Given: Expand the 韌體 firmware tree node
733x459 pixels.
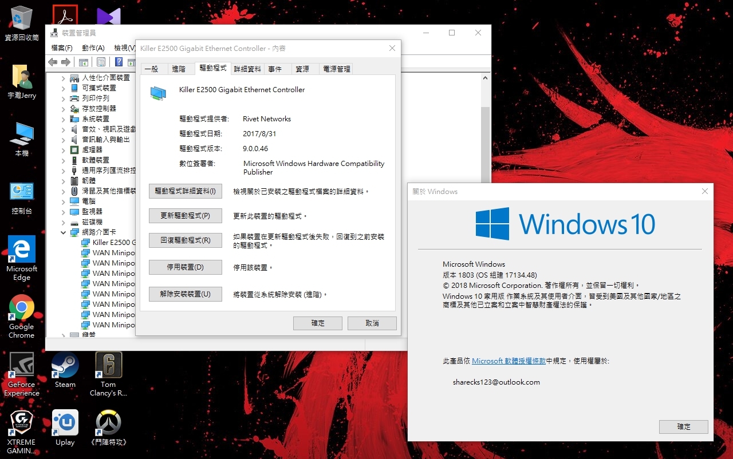Looking at the screenshot, I should click(63, 180).
